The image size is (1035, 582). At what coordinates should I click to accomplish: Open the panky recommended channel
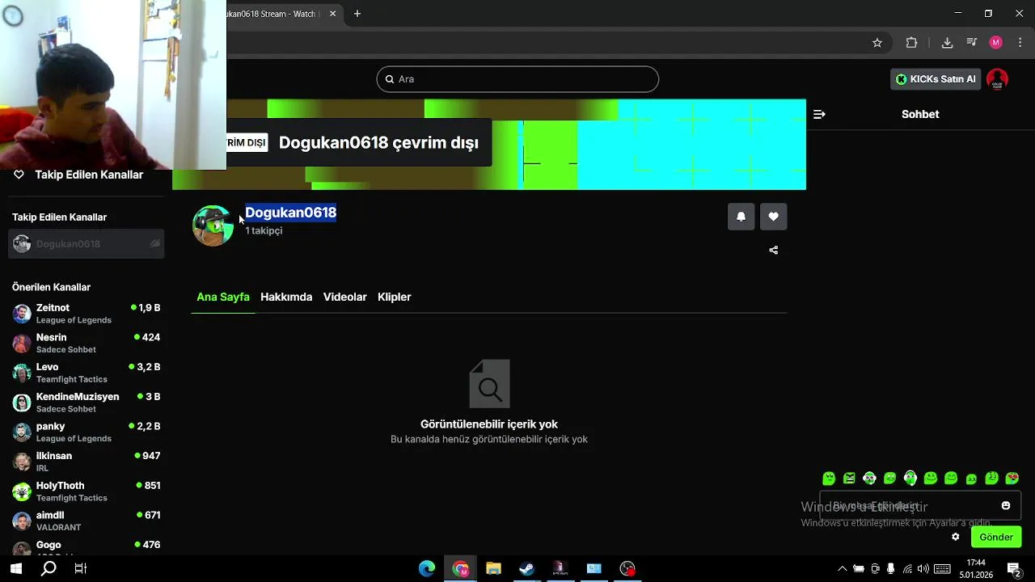[87, 432]
